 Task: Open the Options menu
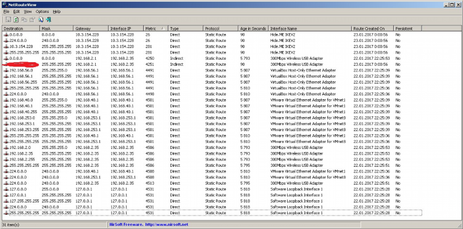click(42, 12)
